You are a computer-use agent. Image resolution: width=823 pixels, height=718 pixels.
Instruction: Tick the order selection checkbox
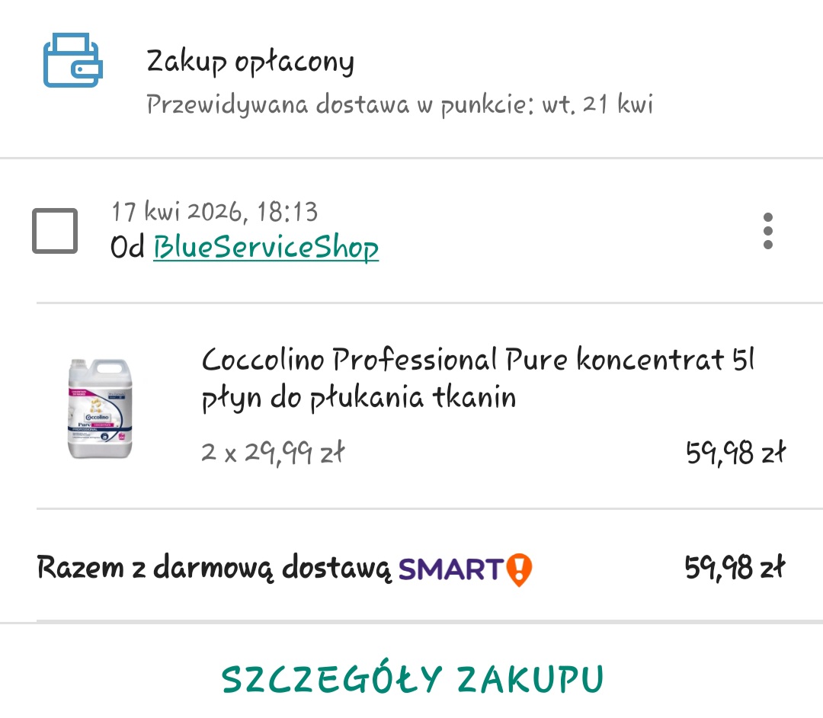[x=55, y=231]
